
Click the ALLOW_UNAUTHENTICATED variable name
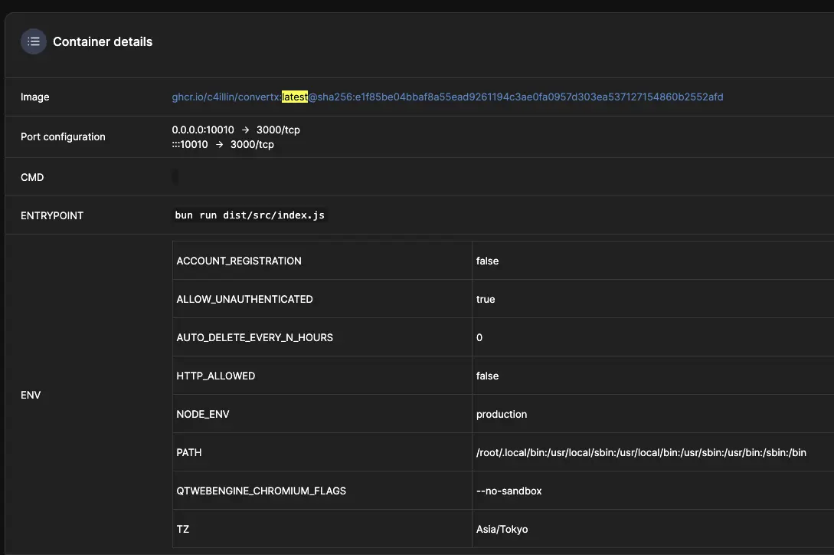(x=244, y=299)
